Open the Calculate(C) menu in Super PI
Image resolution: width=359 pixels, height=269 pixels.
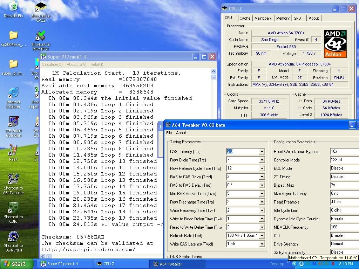coord(52,64)
